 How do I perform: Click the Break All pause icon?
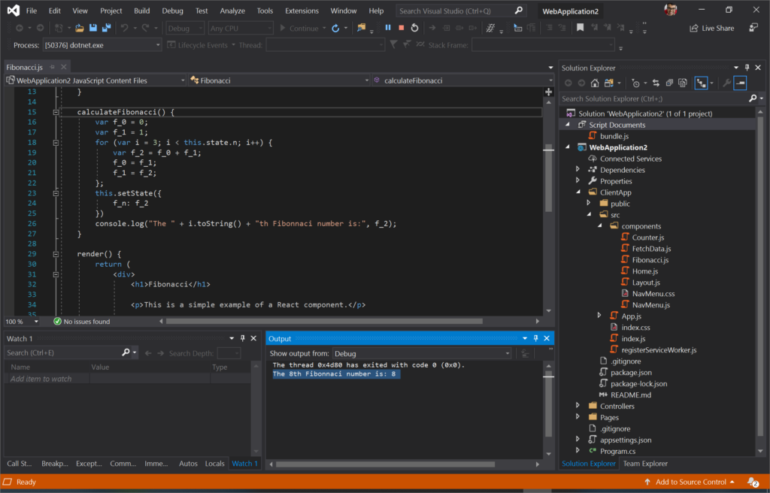pyautogui.click(x=387, y=27)
